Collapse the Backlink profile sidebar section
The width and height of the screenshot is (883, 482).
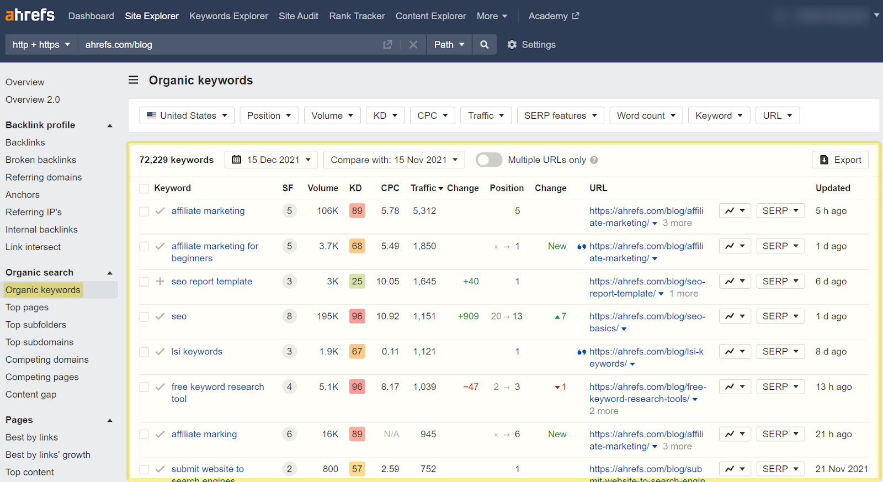click(x=110, y=125)
